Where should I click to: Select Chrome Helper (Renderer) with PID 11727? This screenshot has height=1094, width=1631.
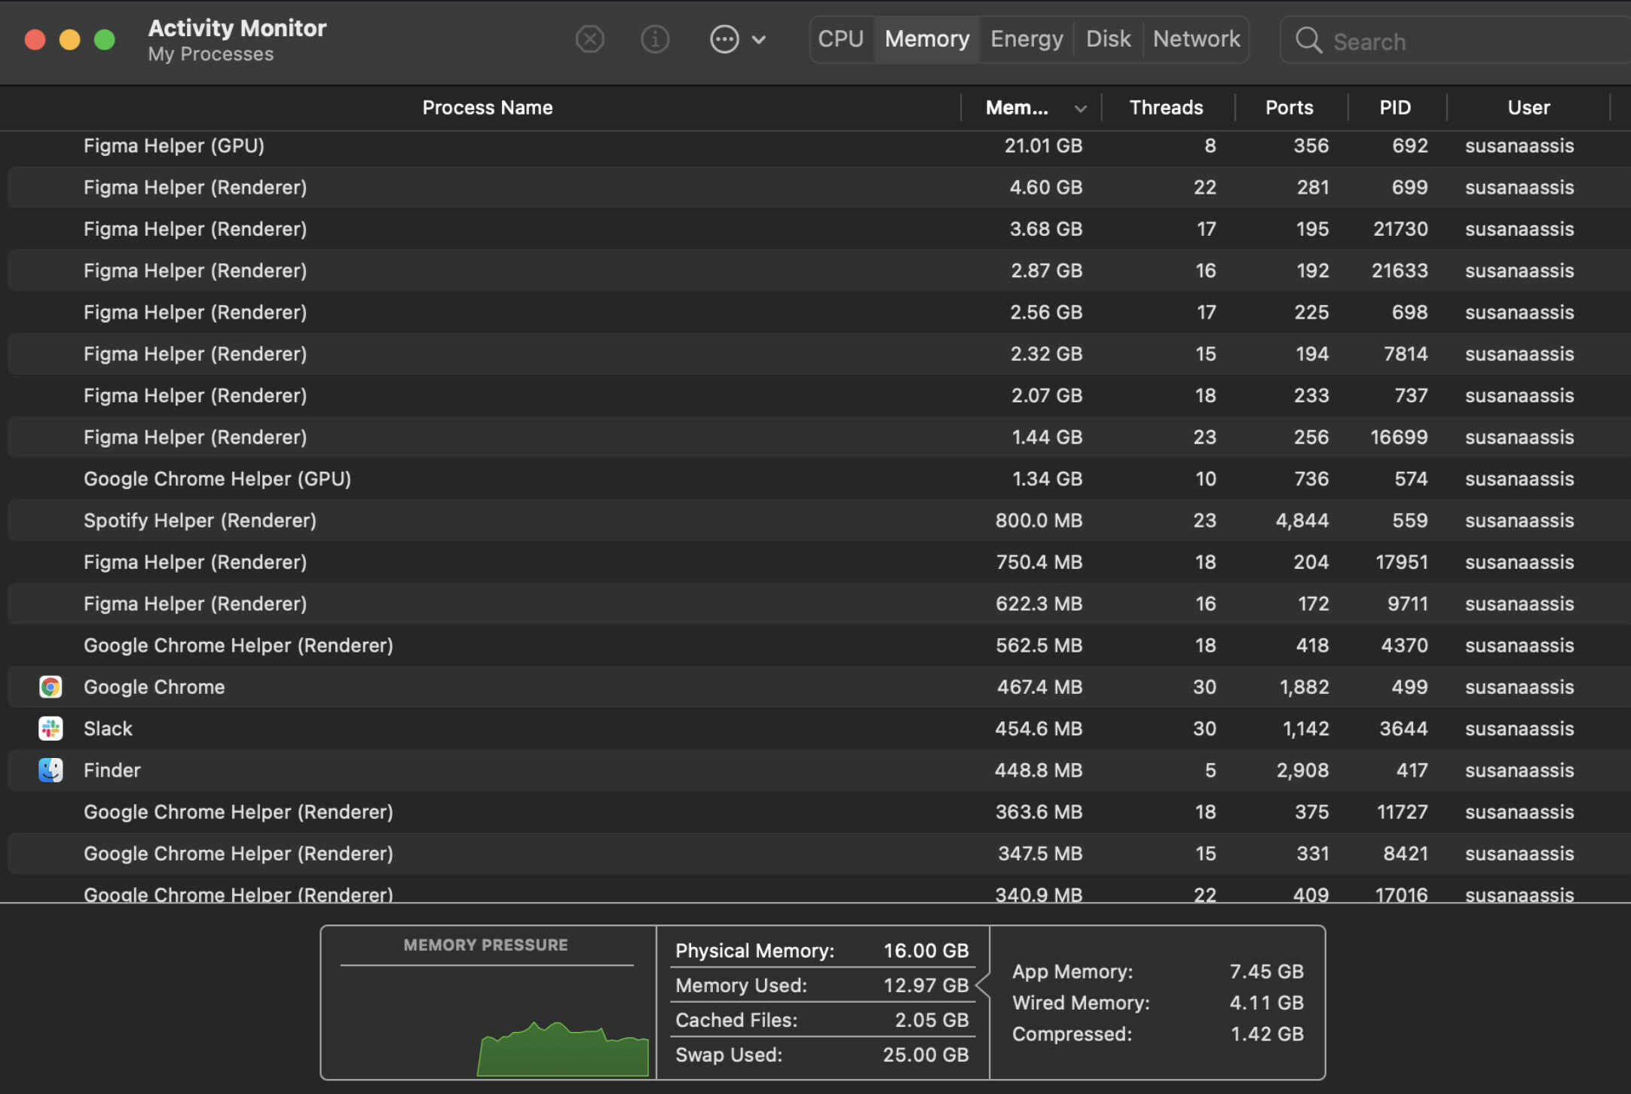pos(819,812)
